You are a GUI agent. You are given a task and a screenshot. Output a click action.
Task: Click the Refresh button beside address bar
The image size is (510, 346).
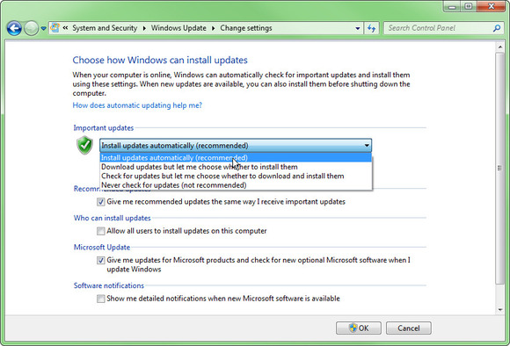point(371,28)
